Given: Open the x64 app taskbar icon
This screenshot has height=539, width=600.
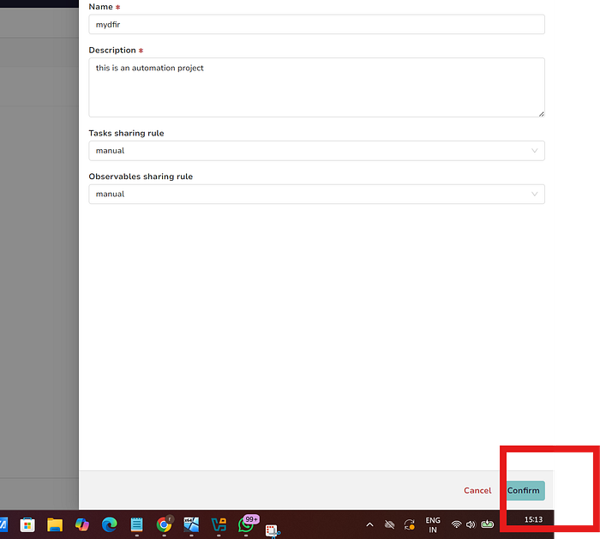Looking at the screenshot, I should point(191,524).
